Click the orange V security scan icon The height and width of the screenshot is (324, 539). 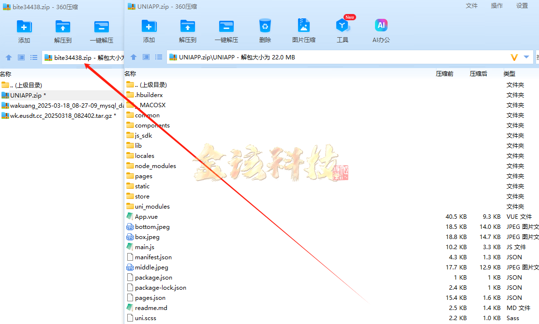click(514, 57)
